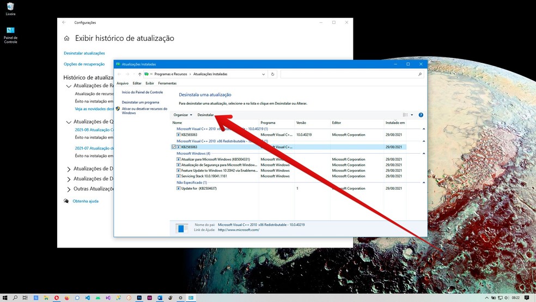The height and width of the screenshot is (302, 536).
Task: Click the volume icon in system tray
Action: (507, 298)
